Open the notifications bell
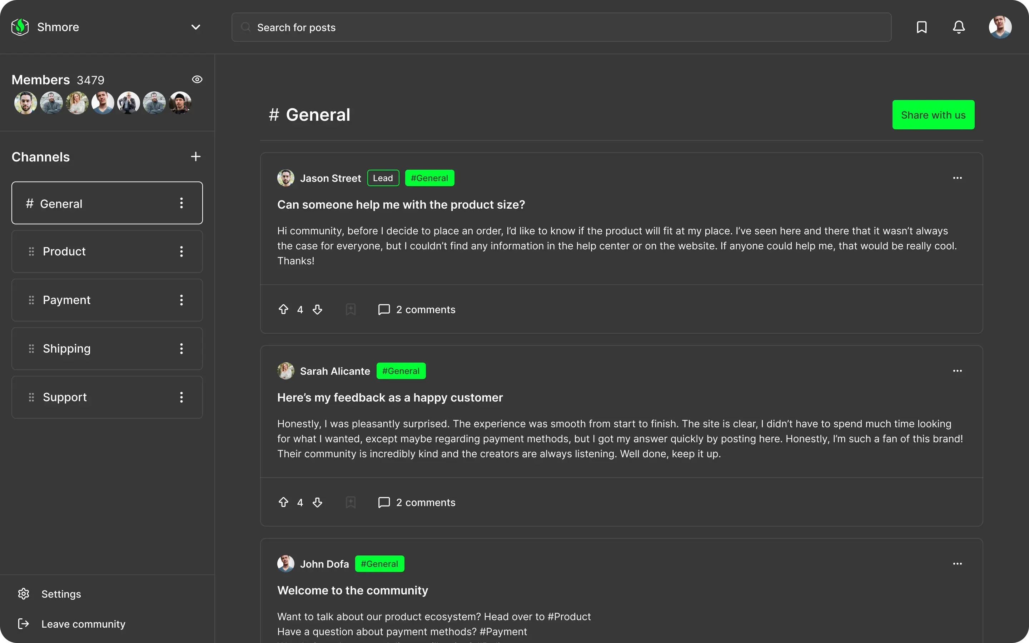1029x643 pixels. coord(959,27)
